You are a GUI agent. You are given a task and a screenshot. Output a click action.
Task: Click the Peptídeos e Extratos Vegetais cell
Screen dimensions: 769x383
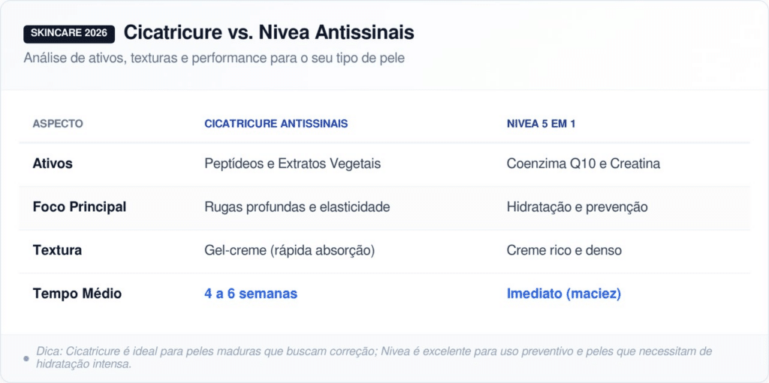(292, 164)
